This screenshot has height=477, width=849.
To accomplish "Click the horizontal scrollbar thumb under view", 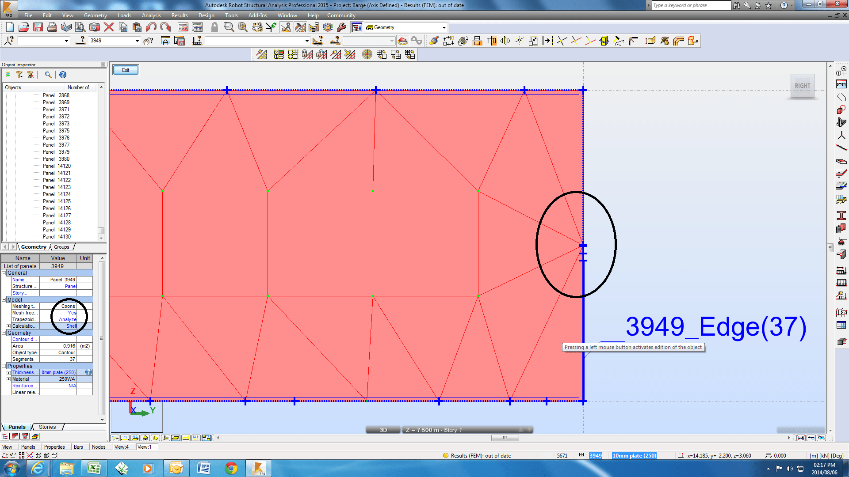I will click(505, 438).
